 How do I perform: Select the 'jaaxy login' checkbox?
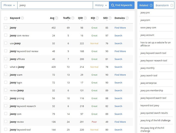[5, 82]
